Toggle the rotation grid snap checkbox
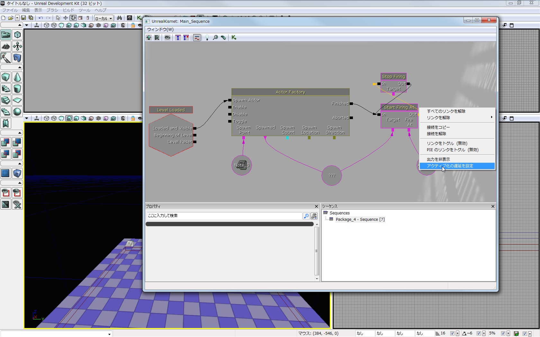Screen dimensions: 540x337 click(x=479, y=333)
